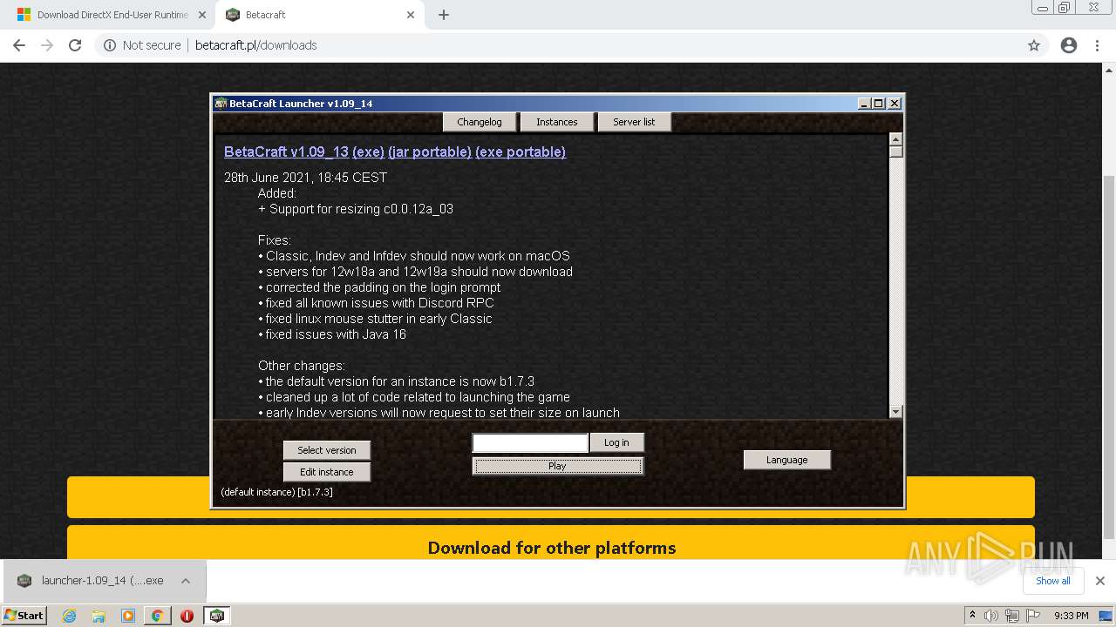Open the (exe) download link
Viewport: 1116px width, 627px height.
click(x=368, y=152)
